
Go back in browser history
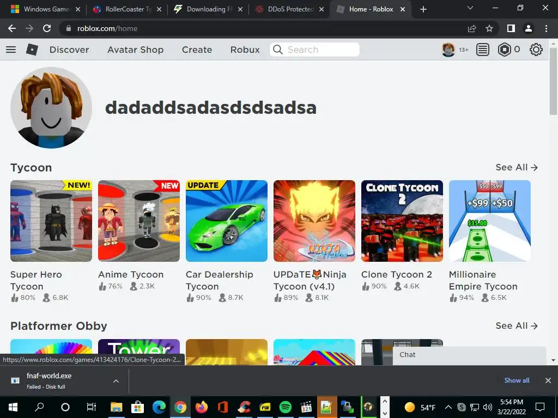(12, 28)
